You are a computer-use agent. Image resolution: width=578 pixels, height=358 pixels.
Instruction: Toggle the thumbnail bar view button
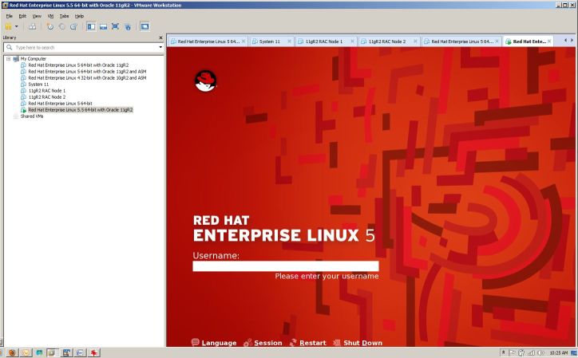[x=103, y=26]
